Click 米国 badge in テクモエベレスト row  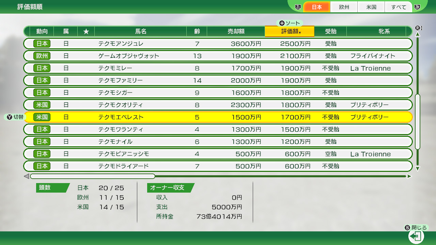[42, 117]
